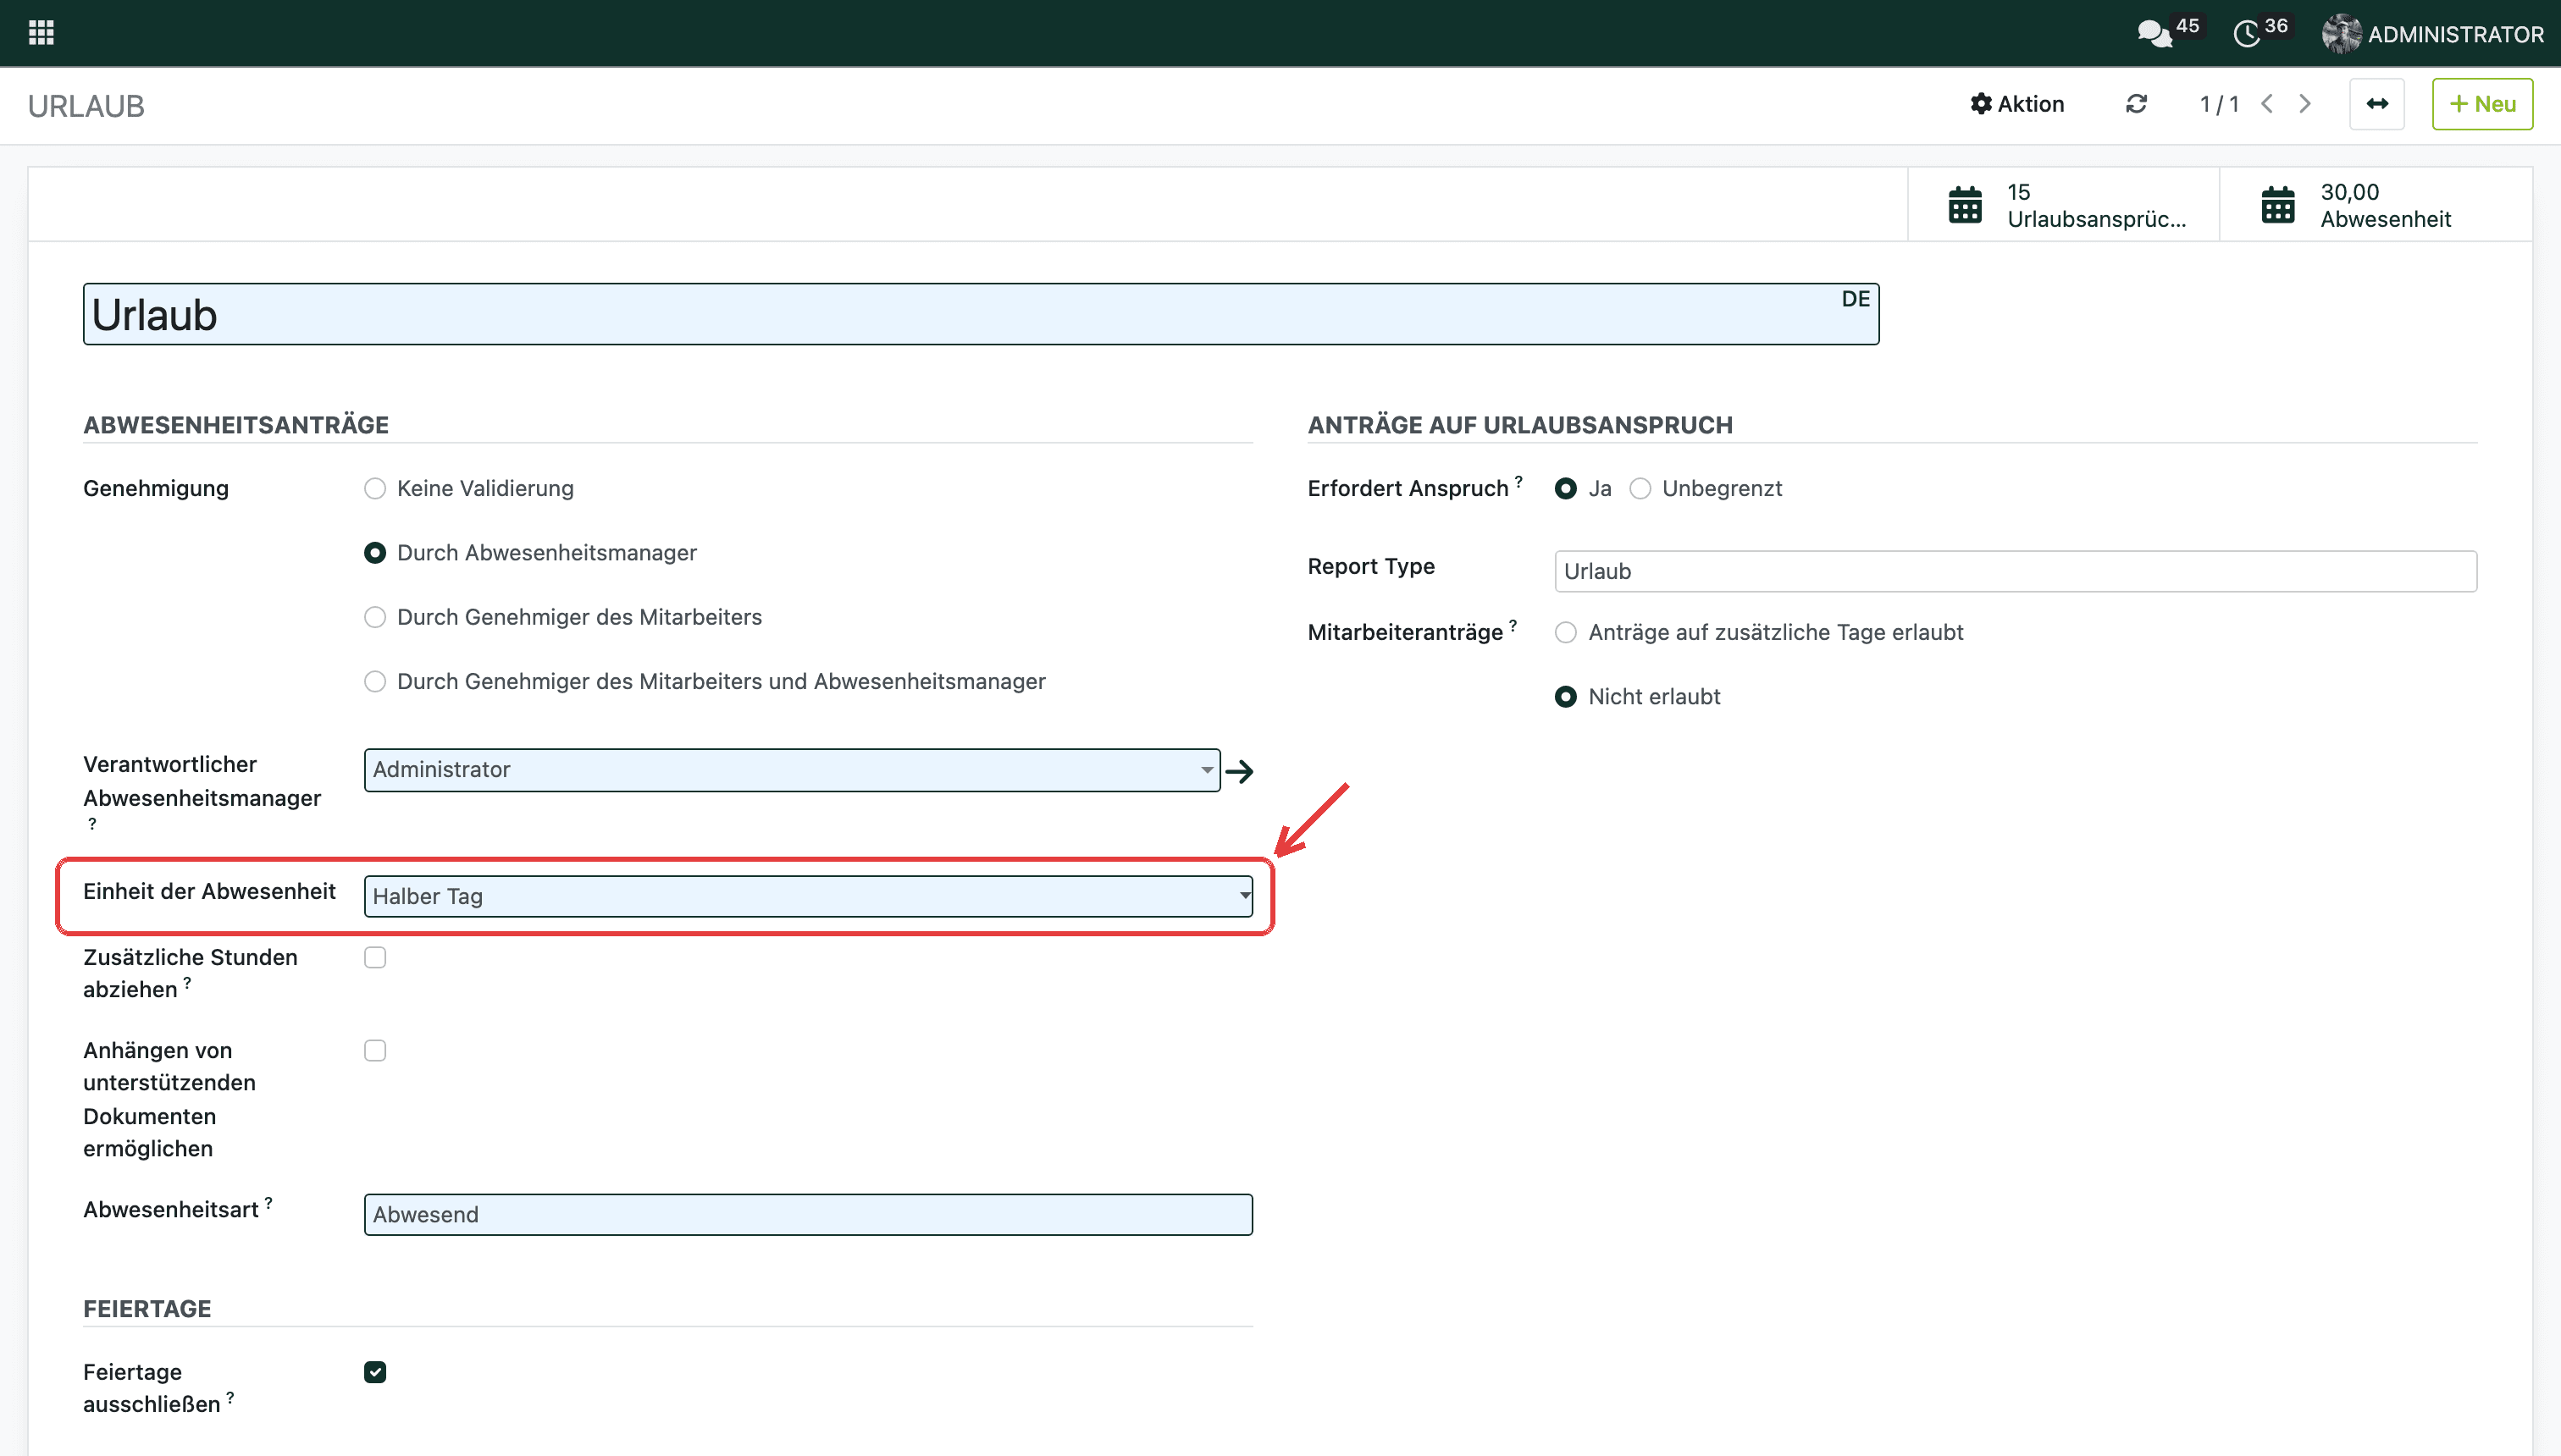Open the apps grid menu

(41, 33)
